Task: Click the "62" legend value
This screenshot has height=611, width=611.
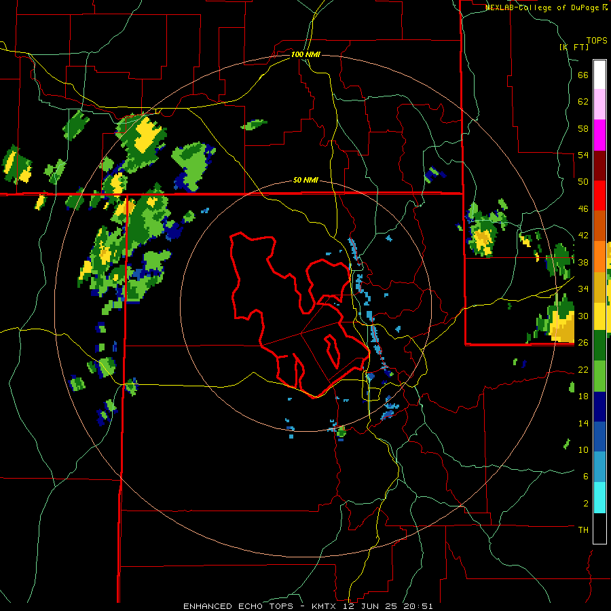Action: click(583, 102)
